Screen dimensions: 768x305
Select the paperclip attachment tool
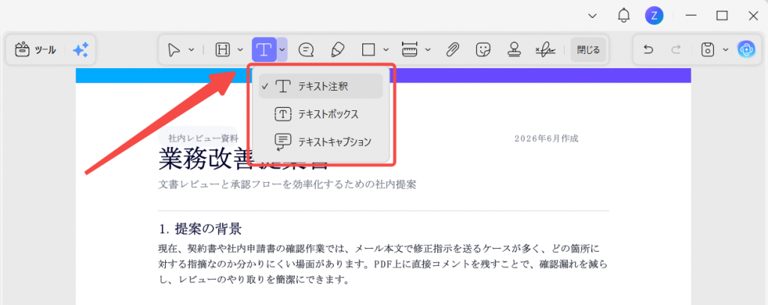pyautogui.click(x=453, y=49)
